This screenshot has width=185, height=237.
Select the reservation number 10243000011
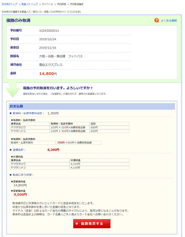tap(49, 31)
